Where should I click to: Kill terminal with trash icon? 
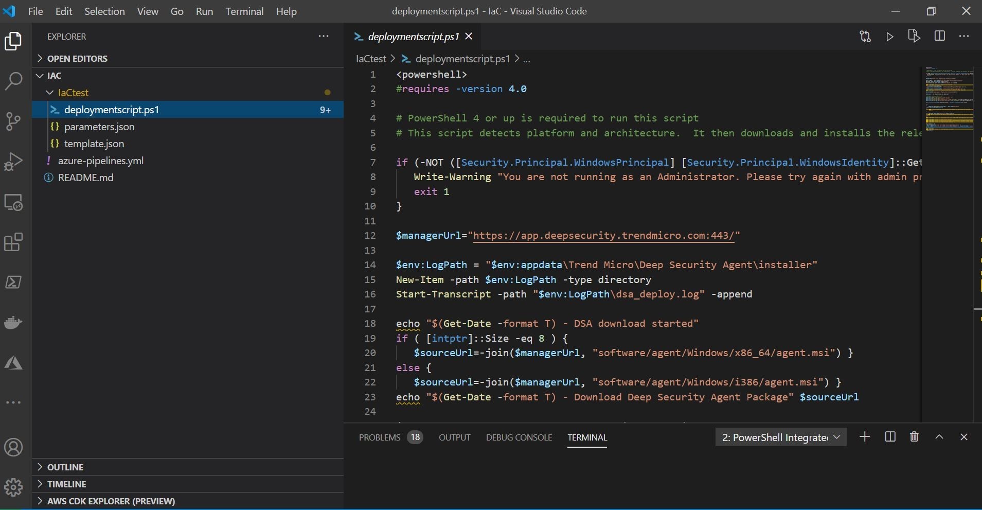pyautogui.click(x=914, y=437)
